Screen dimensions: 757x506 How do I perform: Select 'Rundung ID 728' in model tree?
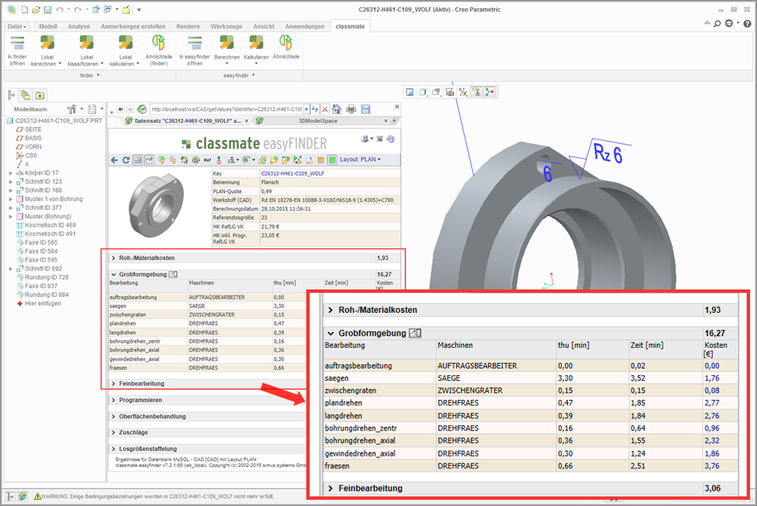(47, 277)
